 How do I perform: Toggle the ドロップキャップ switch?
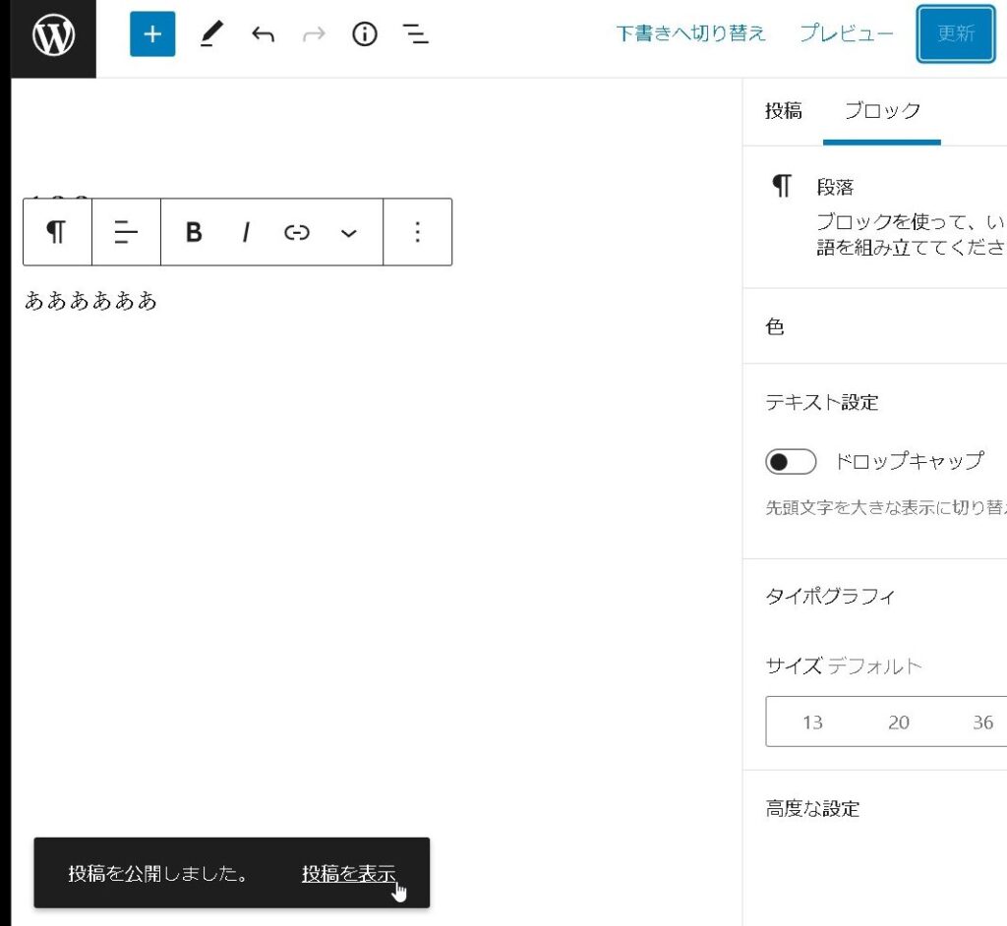(x=791, y=461)
